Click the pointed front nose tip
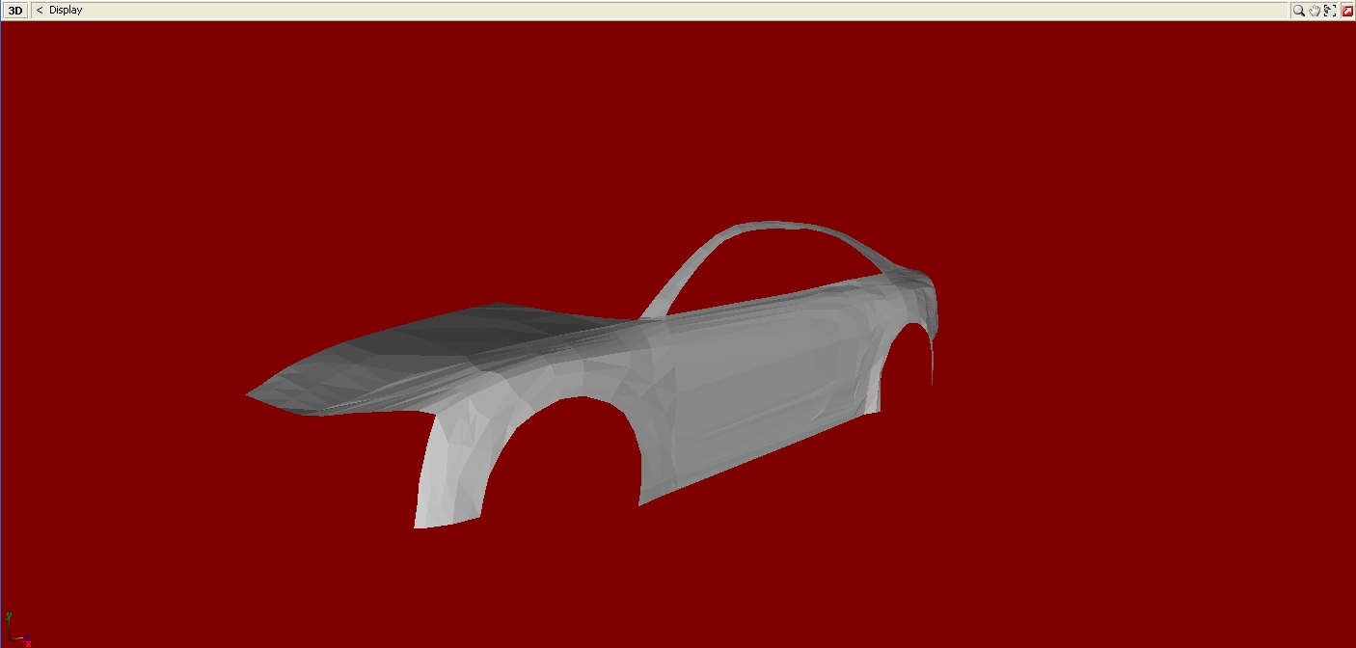1356x648 pixels. (x=251, y=394)
